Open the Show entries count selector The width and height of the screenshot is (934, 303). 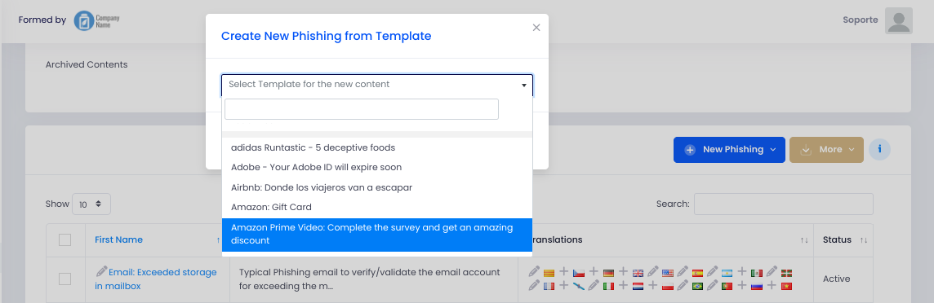coord(91,204)
